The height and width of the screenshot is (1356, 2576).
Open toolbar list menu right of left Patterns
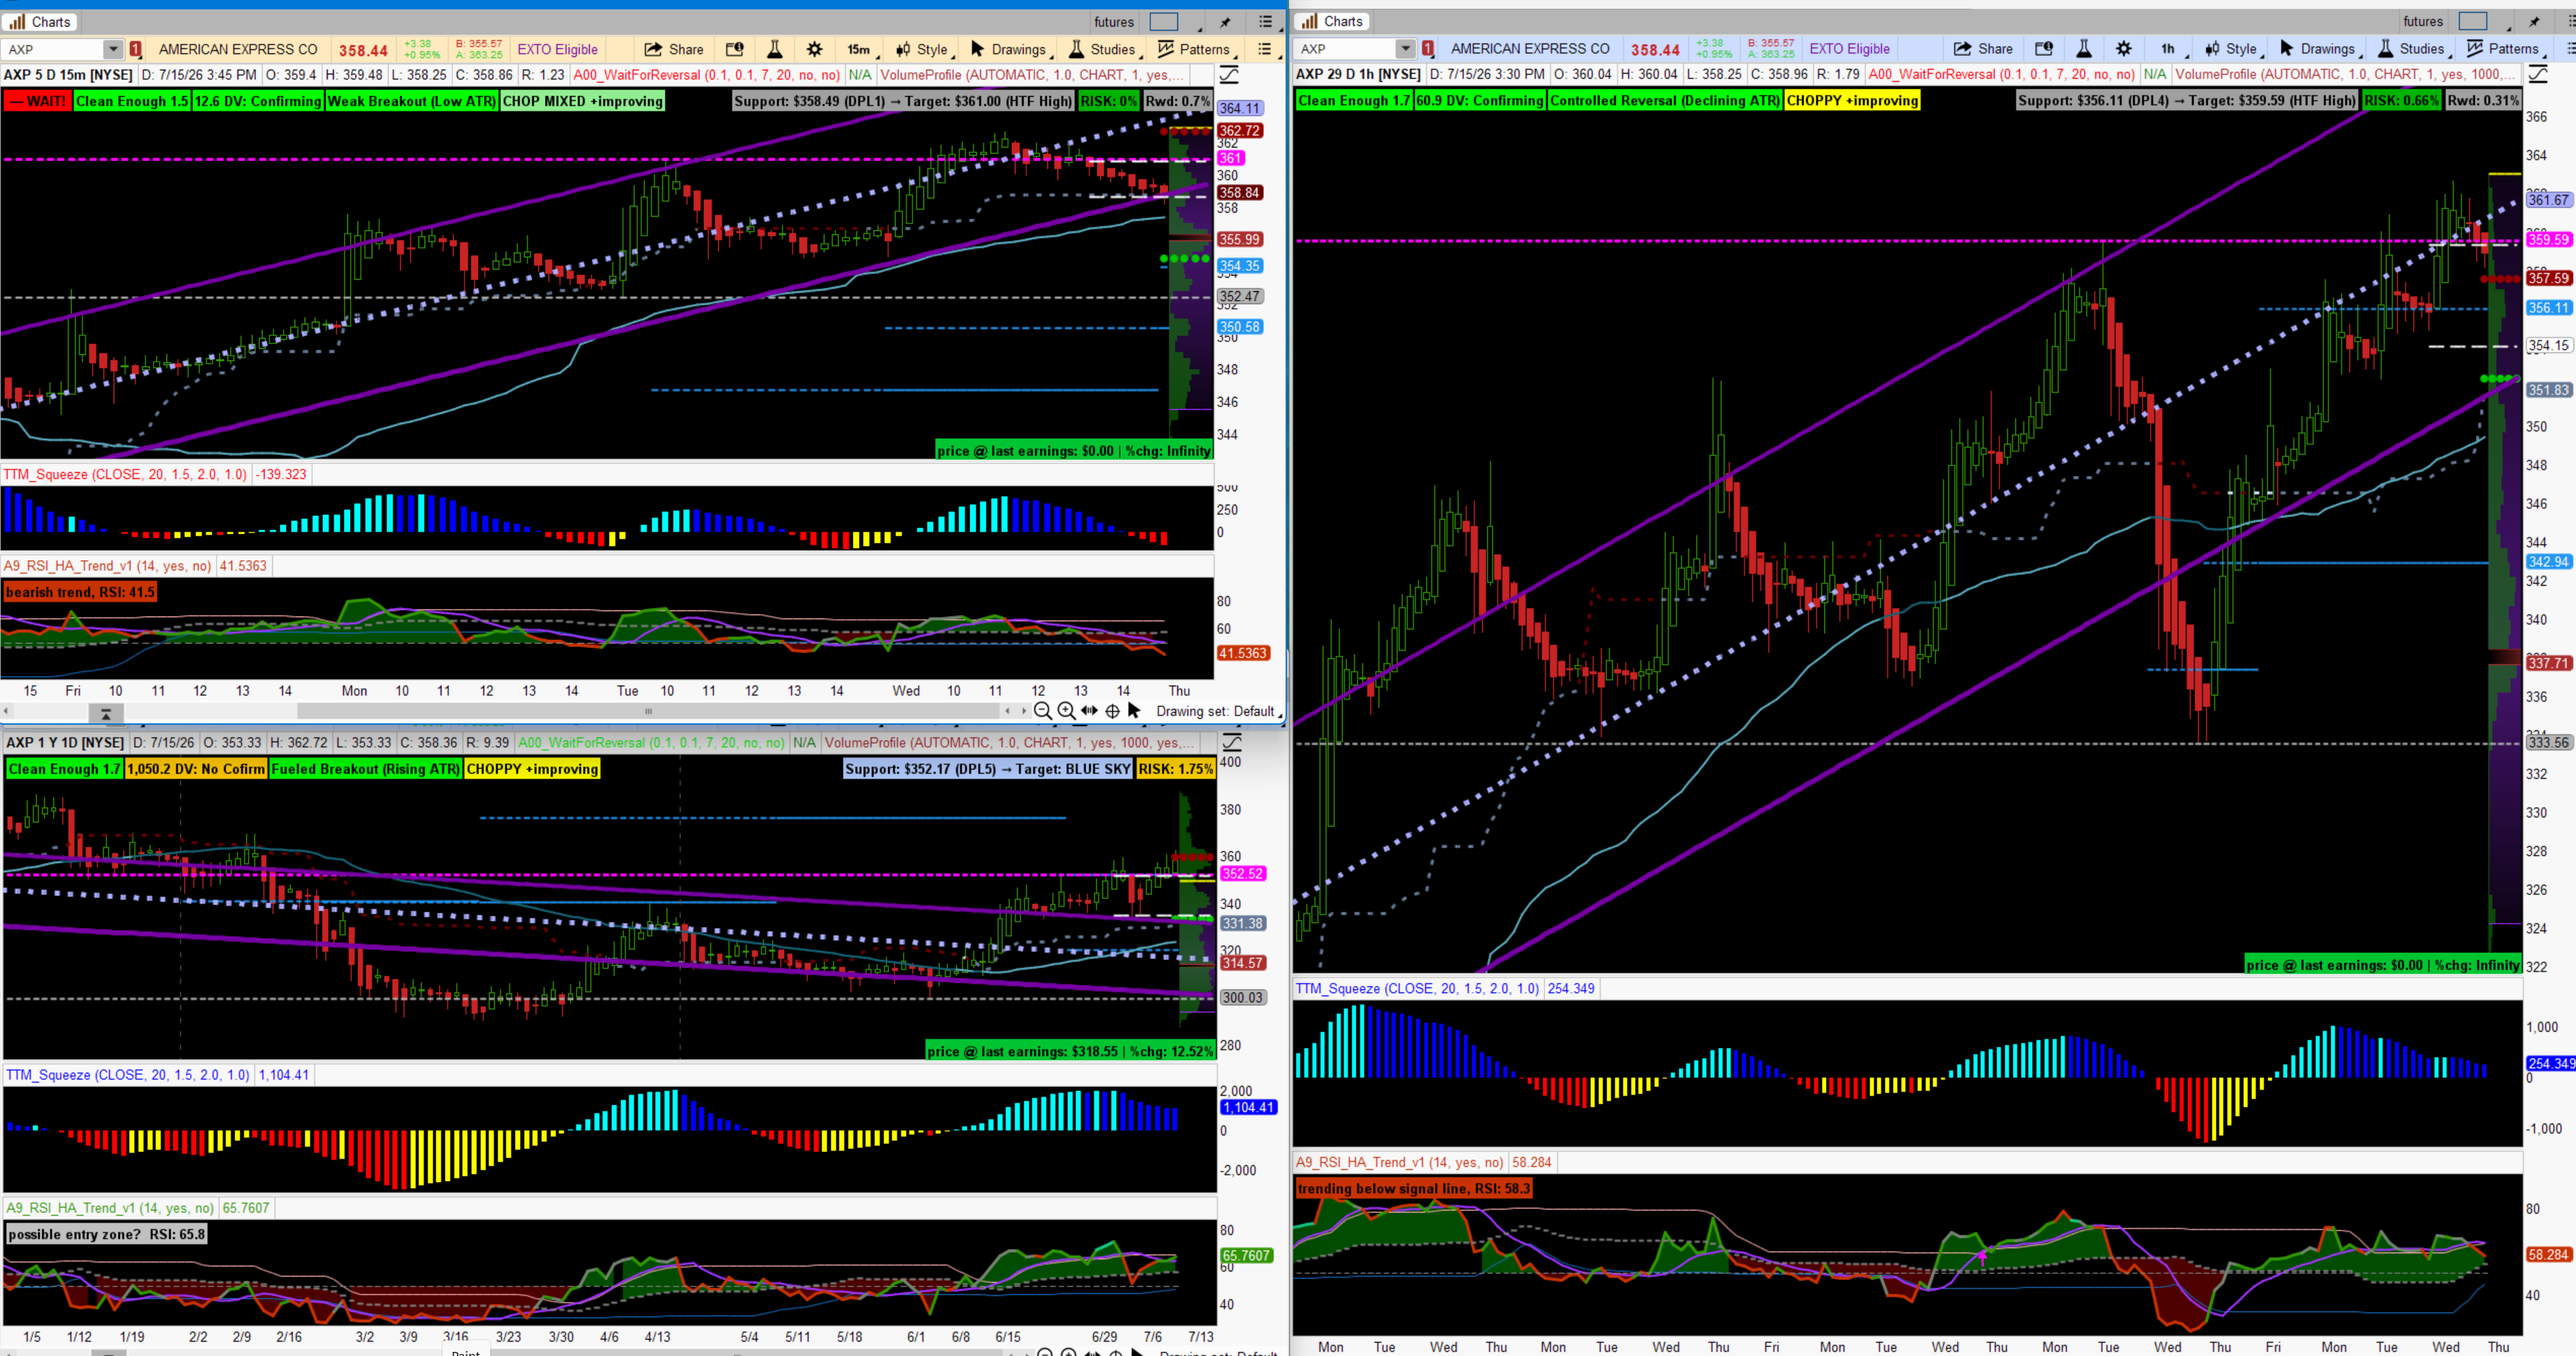(1265, 49)
